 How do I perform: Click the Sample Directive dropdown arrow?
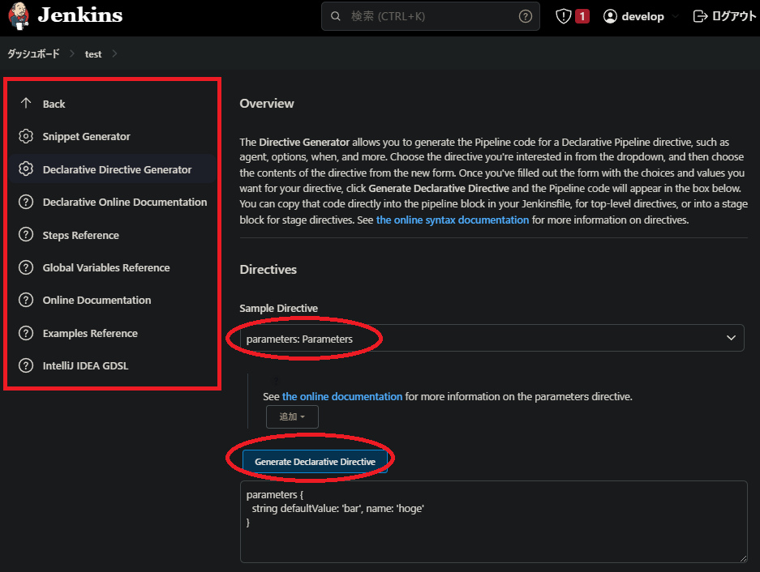[x=731, y=338]
